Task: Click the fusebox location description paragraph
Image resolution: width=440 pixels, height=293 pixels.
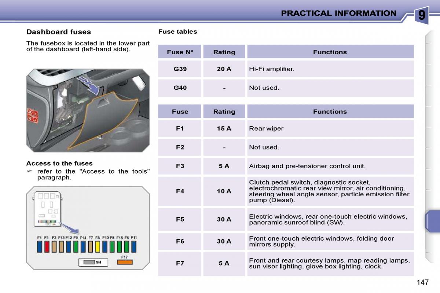Action: click(88, 46)
